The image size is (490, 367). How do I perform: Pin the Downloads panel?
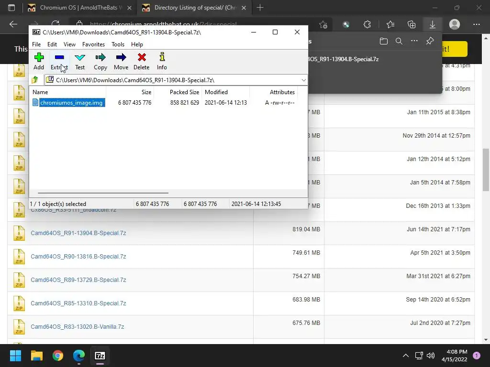pyautogui.click(x=430, y=41)
